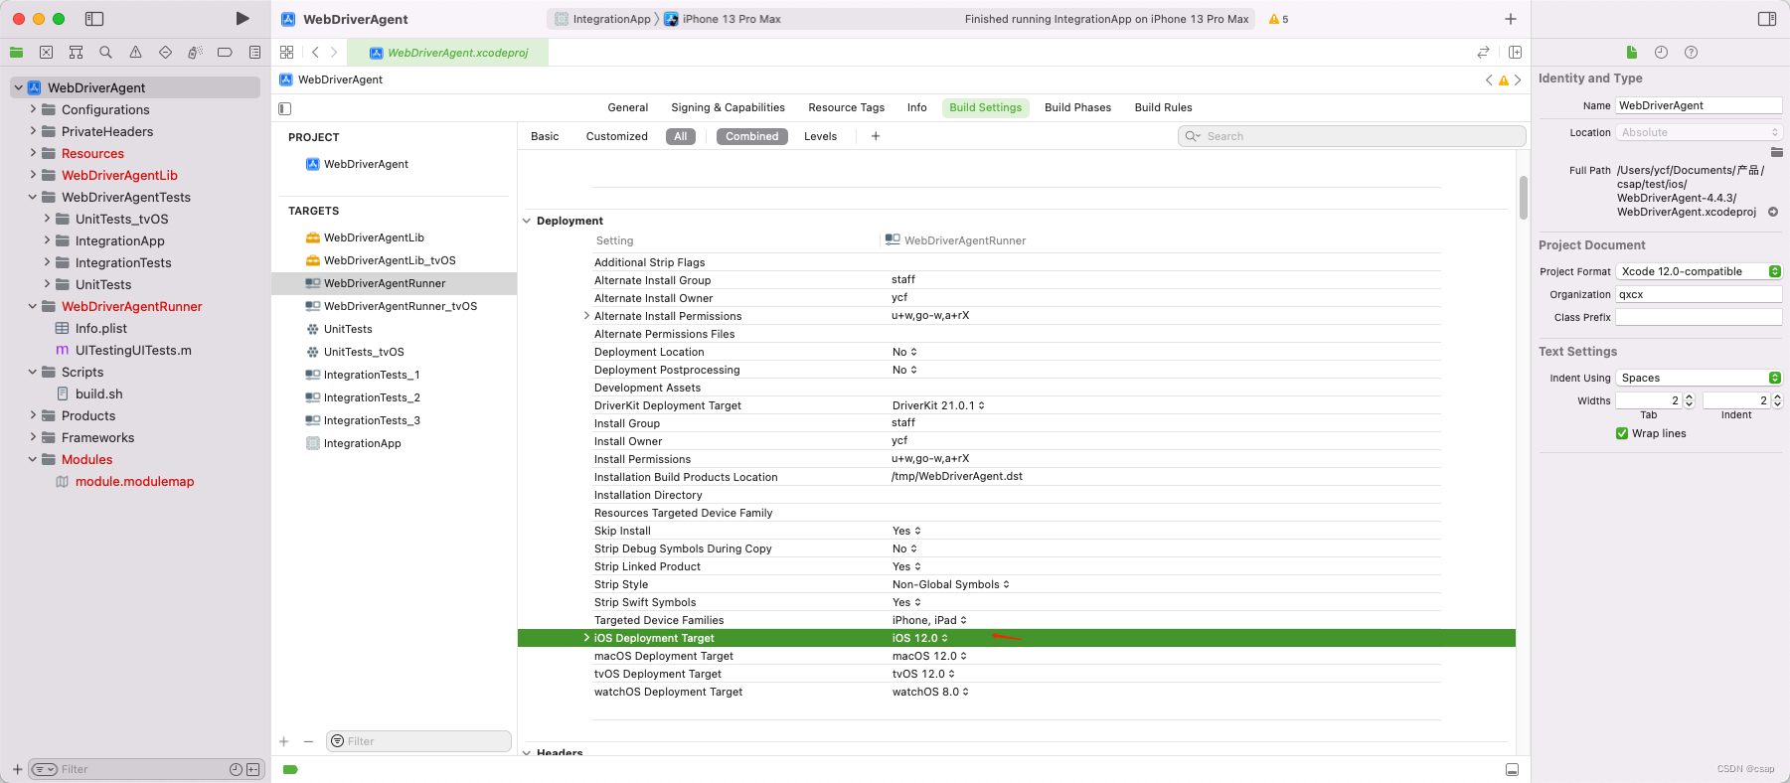Viewport: 1790px width, 783px height.
Task: Click the plus button in toolbar
Action: click(1510, 19)
